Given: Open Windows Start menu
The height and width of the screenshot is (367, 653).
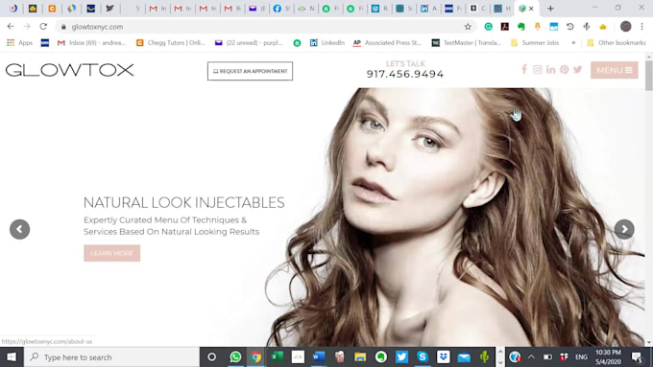Looking at the screenshot, I should click(x=12, y=357).
